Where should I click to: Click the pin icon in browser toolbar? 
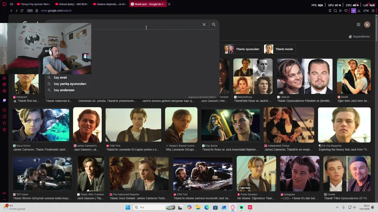click(x=330, y=11)
